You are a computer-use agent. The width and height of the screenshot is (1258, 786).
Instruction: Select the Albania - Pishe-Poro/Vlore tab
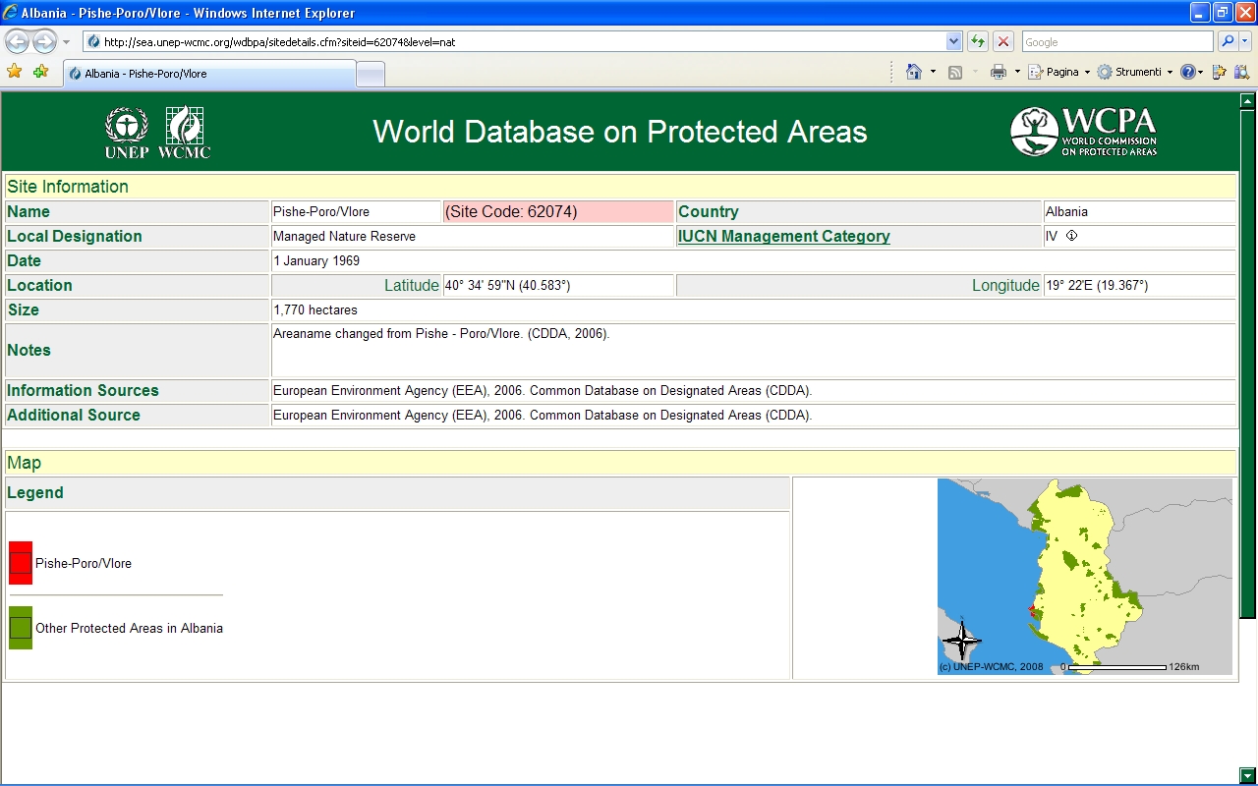click(209, 74)
